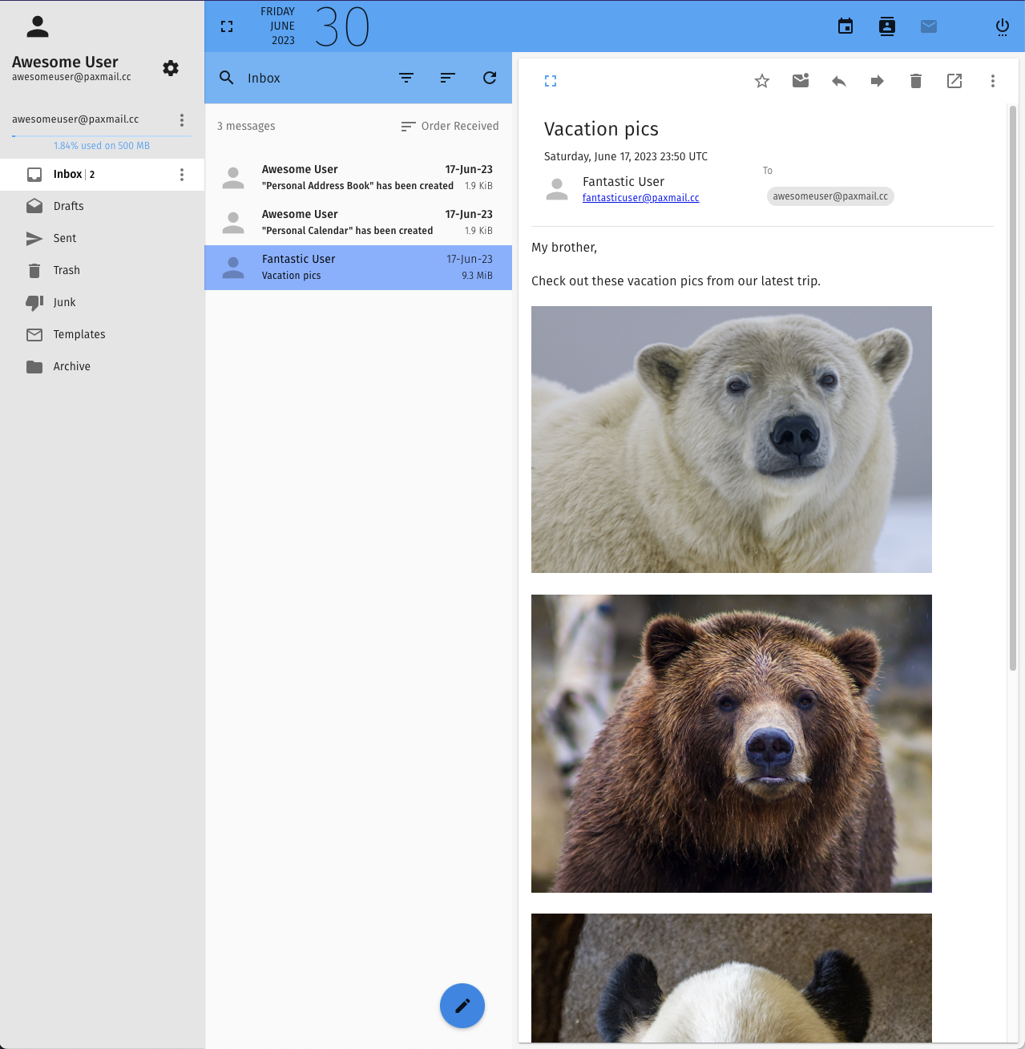Open the Address Book contacts icon
1025x1049 pixels.
tap(887, 26)
